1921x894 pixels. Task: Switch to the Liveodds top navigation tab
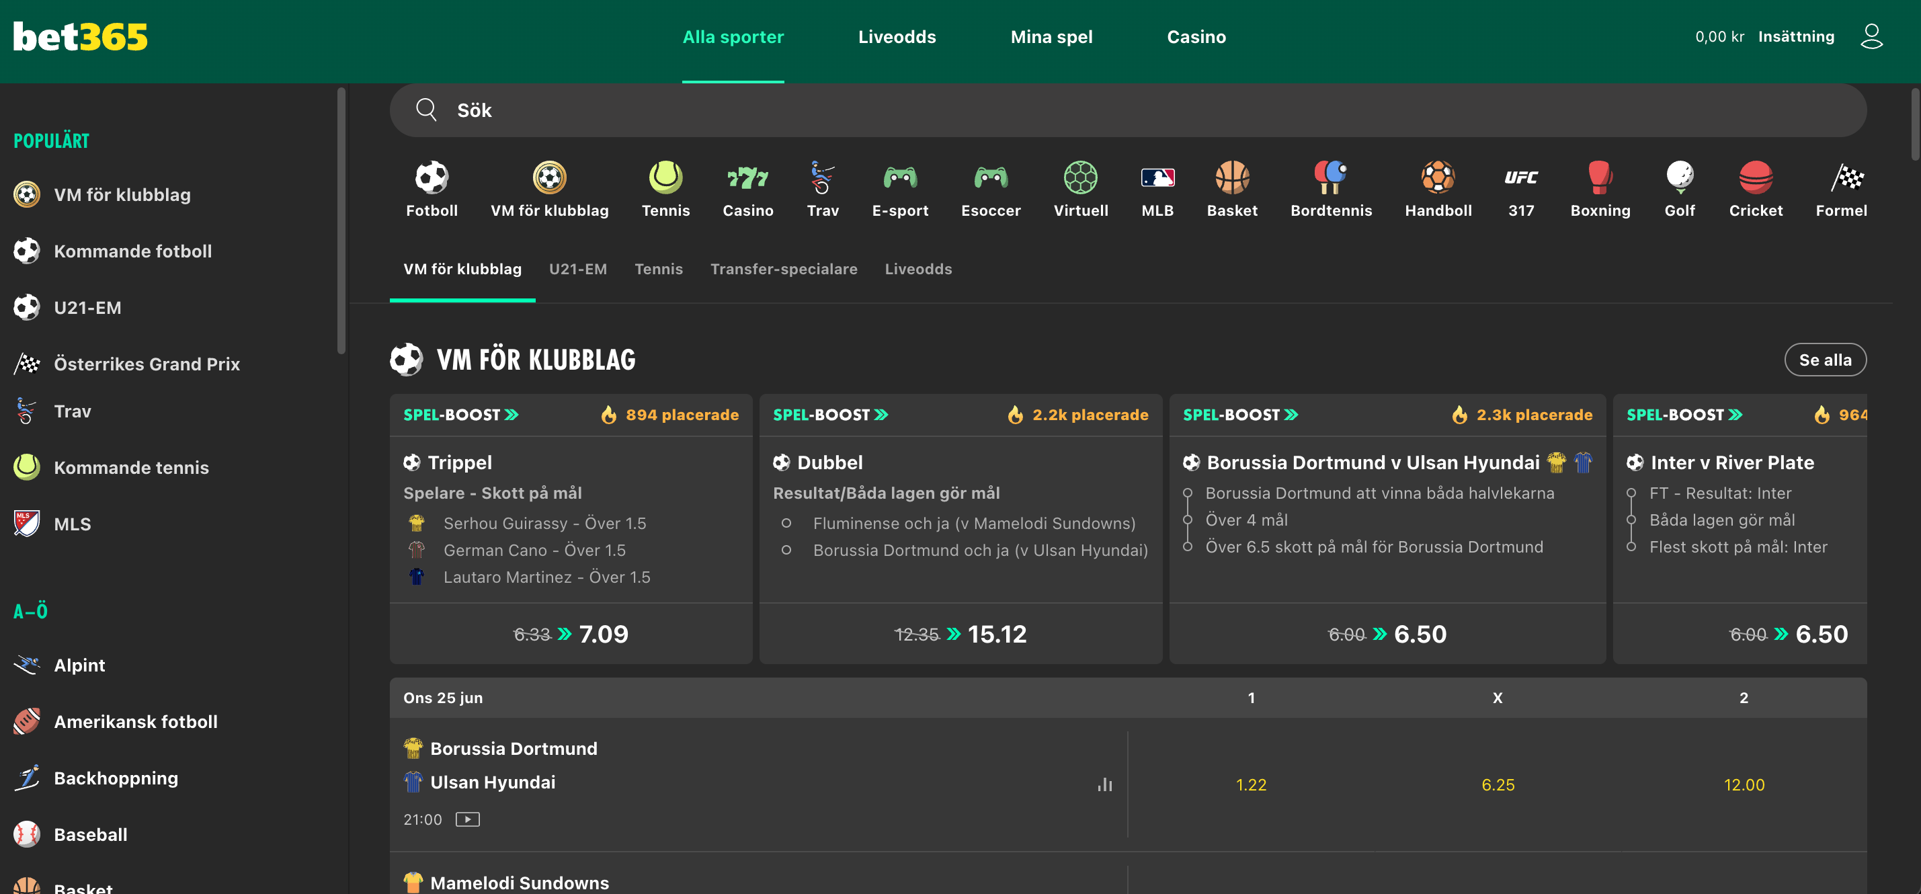pos(897,36)
